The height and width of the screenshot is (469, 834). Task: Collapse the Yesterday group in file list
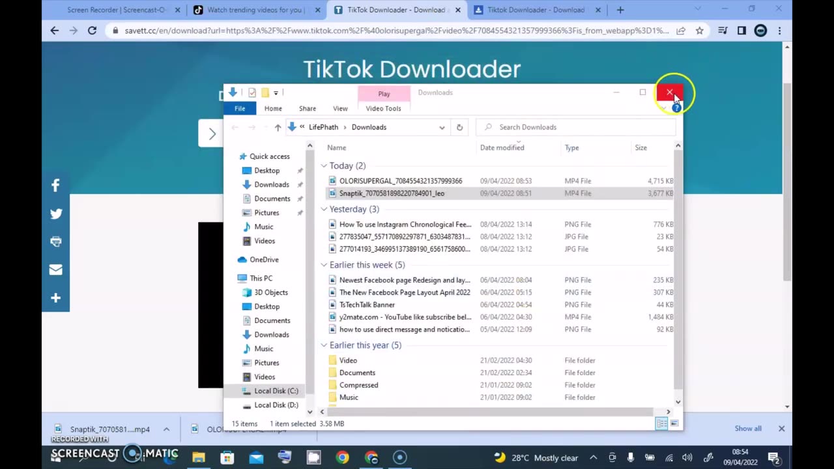(x=324, y=209)
